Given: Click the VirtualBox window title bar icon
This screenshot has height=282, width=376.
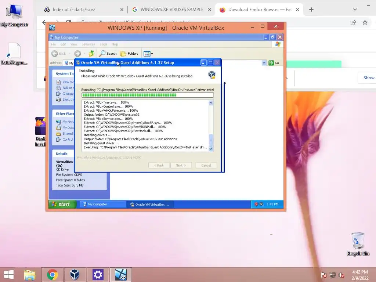Looking at the screenshot, I should [52, 28].
